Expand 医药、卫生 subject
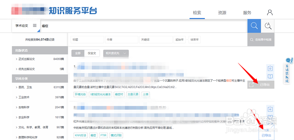The image size is (294, 140). click(x=17, y=87)
